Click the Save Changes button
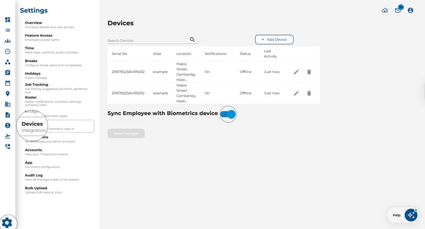Image resolution: width=425 pixels, height=229 pixels. tap(126, 133)
